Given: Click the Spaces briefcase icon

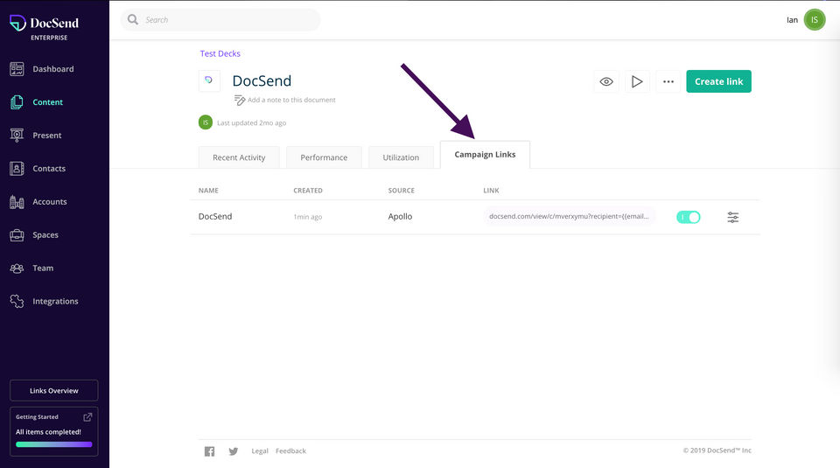Looking at the screenshot, I should [x=17, y=234].
